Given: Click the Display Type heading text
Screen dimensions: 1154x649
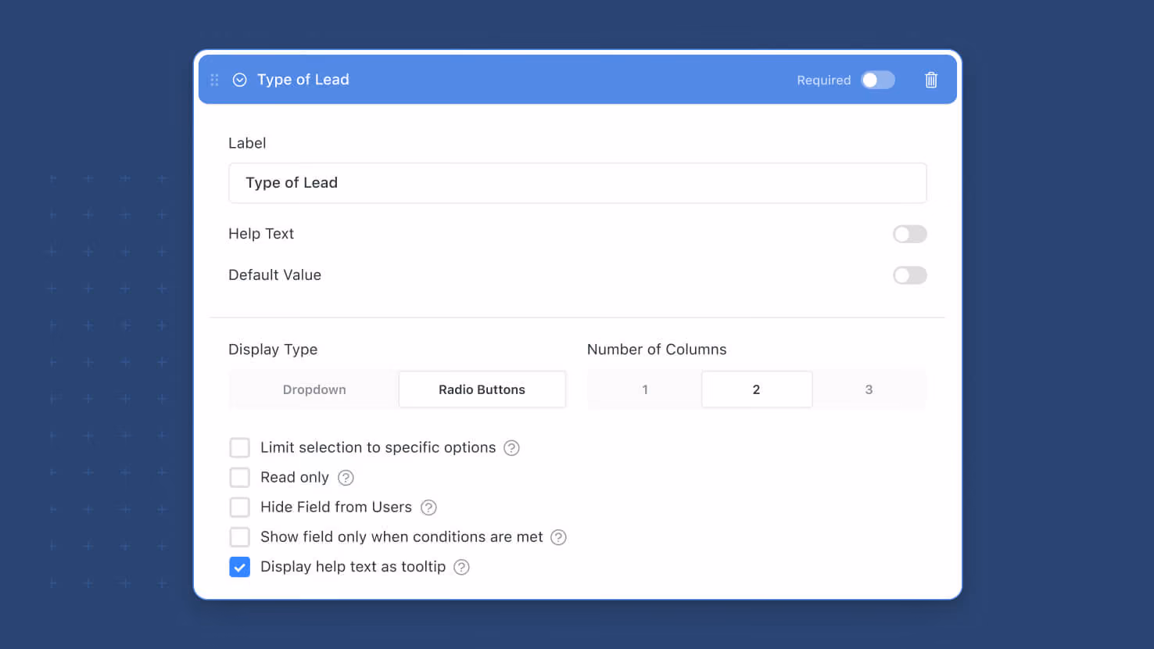Looking at the screenshot, I should pos(273,350).
